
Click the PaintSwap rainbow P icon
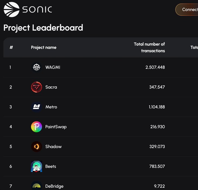pyautogui.click(x=36, y=127)
